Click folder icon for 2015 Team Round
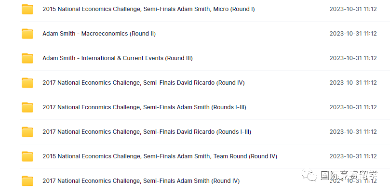The image size is (390, 192). coord(27,156)
